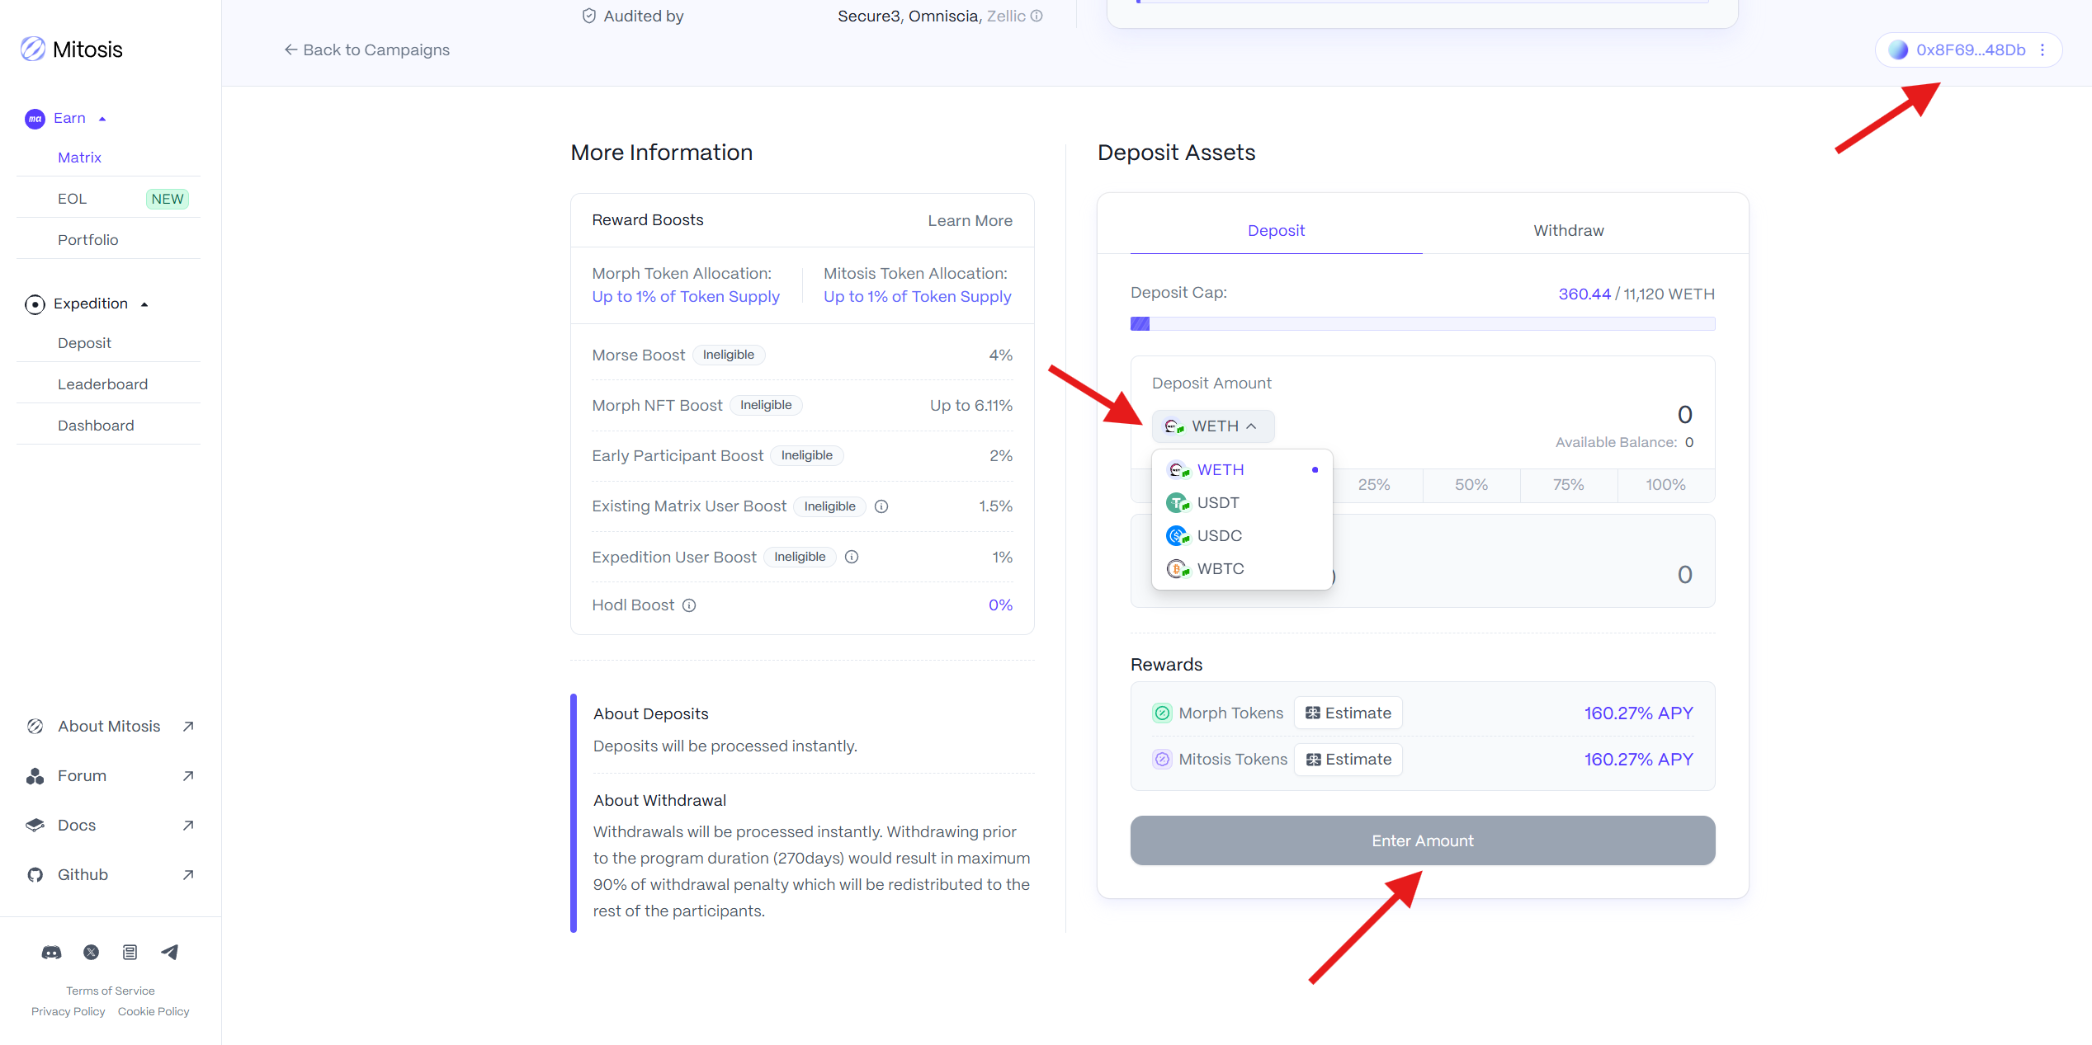Open Matrix in sidebar

pyautogui.click(x=79, y=158)
